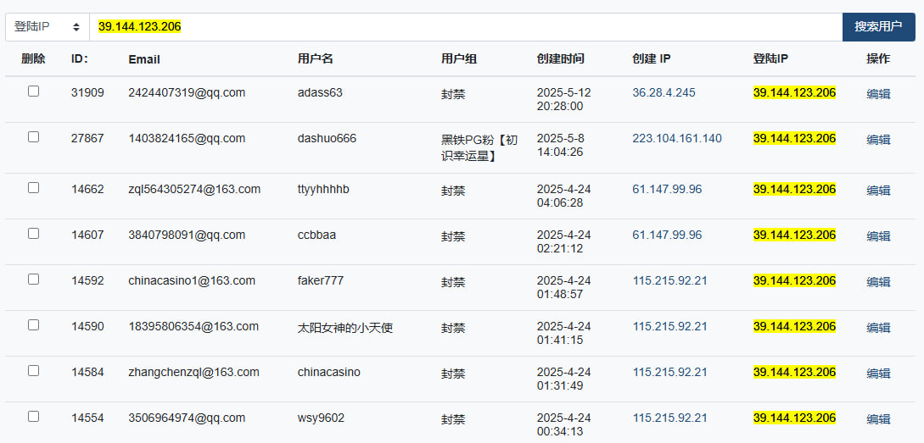Click the Email column header
The width and height of the screenshot is (924, 443).
point(143,59)
